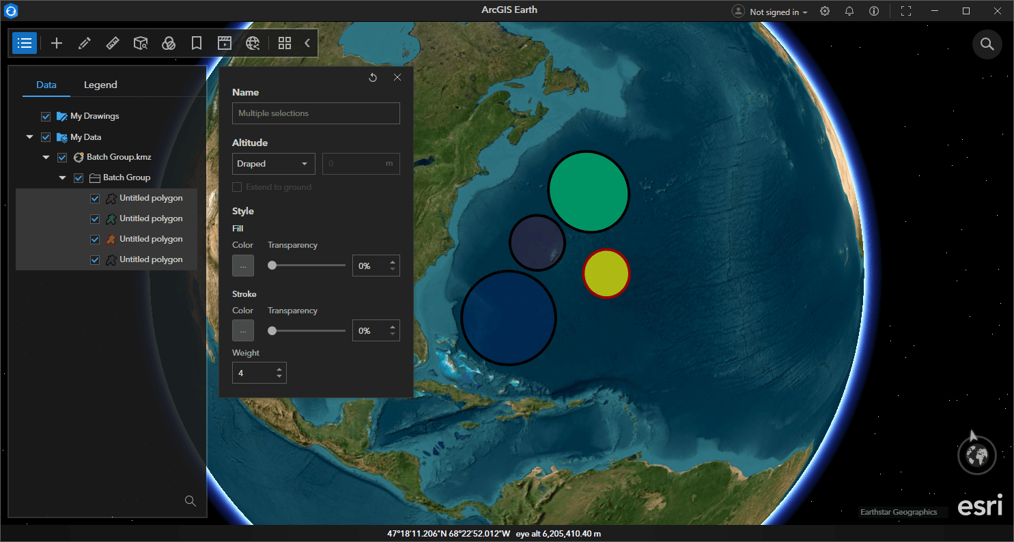Viewport: 1014px width, 542px height.
Task: Toggle the Extend to ground checkbox
Action: (x=237, y=187)
